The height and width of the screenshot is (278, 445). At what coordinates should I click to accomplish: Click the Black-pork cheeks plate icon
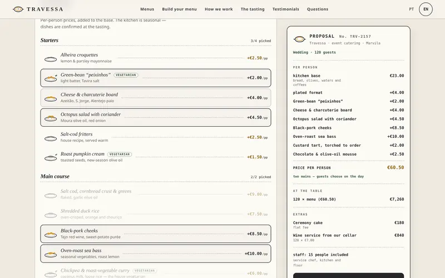point(51,234)
